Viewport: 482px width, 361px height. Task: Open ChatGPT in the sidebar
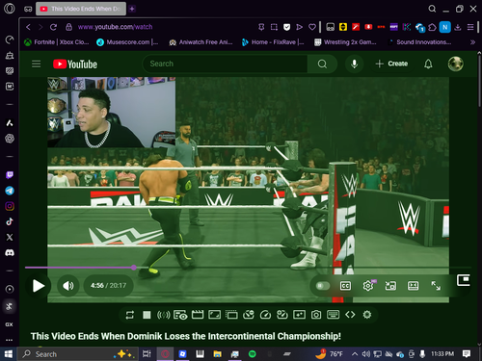pyautogui.click(x=10, y=139)
